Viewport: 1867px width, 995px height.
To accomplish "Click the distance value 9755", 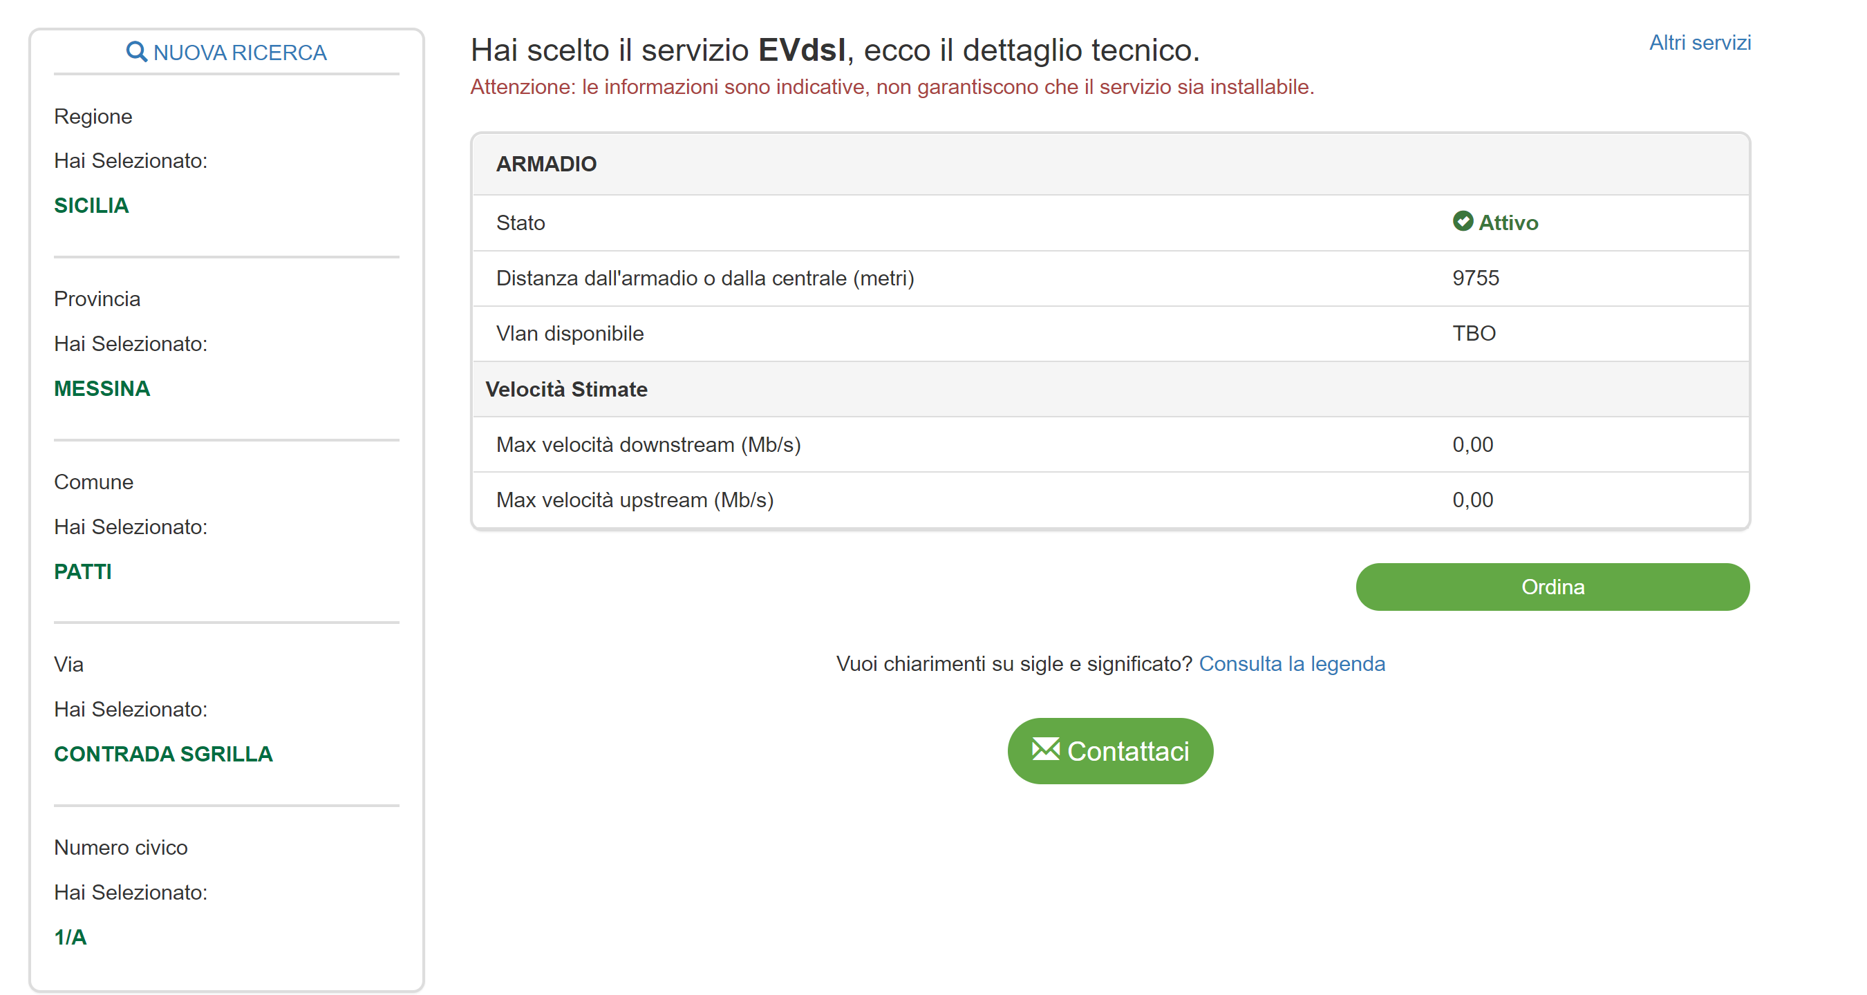I will coord(1475,278).
